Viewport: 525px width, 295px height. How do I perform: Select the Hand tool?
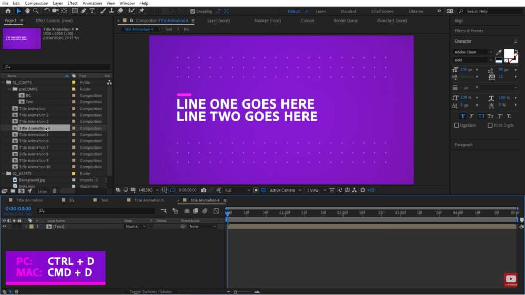27,11
